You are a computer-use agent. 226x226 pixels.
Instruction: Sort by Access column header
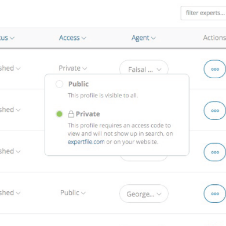72,38
